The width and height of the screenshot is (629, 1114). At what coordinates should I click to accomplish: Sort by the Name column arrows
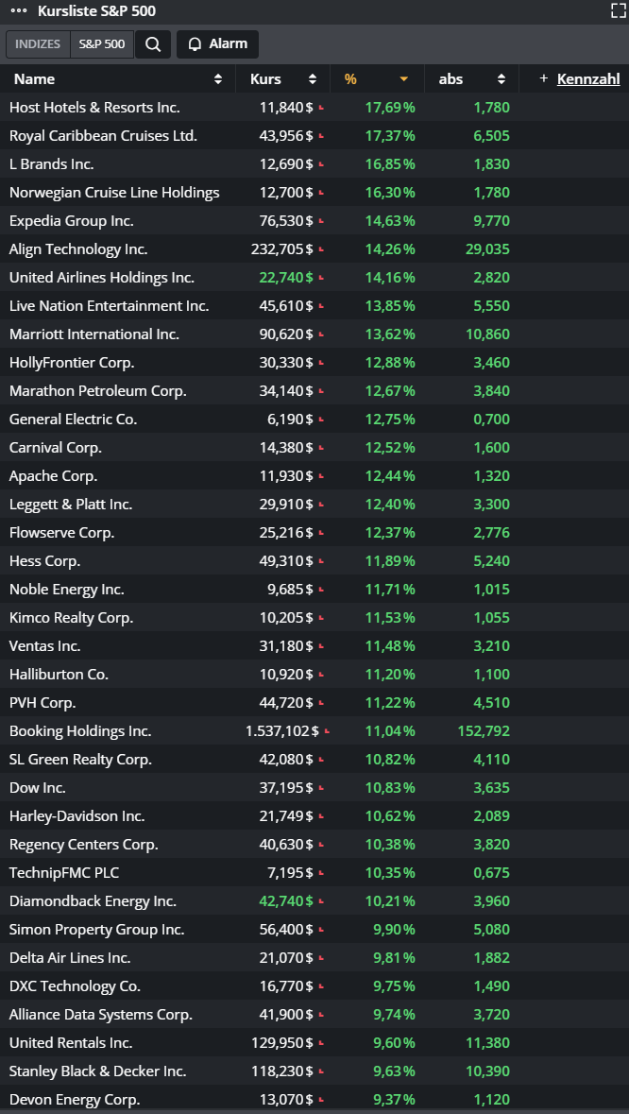[218, 79]
